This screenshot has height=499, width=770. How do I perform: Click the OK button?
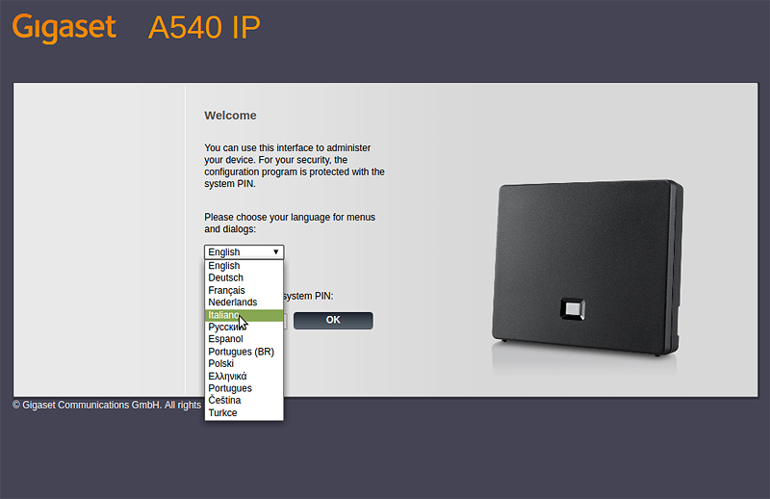coord(333,320)
